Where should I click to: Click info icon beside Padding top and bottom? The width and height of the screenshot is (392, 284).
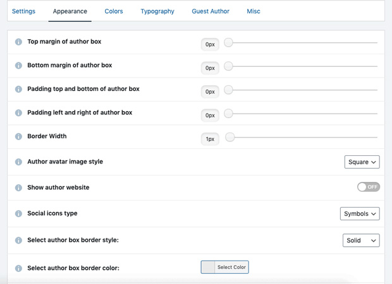coord(18,90)
